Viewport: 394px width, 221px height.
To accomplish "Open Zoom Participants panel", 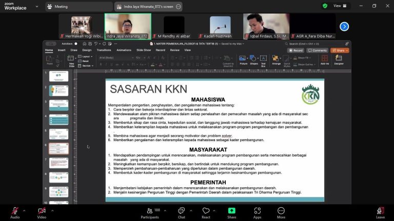I will coord(150,213).
